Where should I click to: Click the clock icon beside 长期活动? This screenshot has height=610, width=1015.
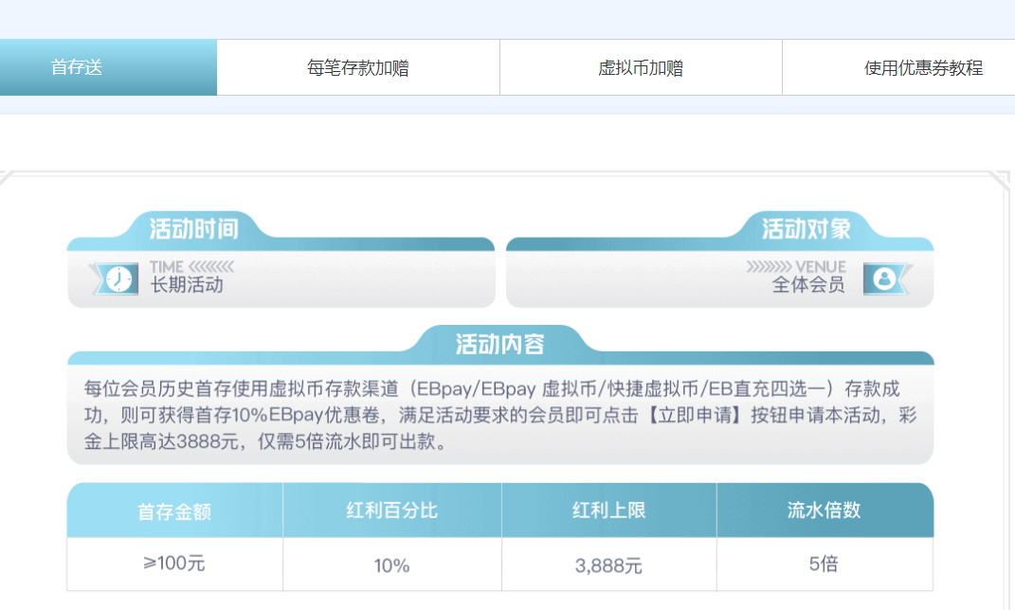[119, 279]
